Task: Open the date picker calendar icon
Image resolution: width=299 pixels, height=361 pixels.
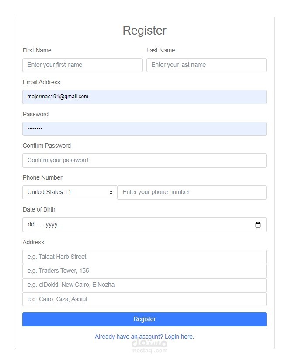Action: [258, 225]
